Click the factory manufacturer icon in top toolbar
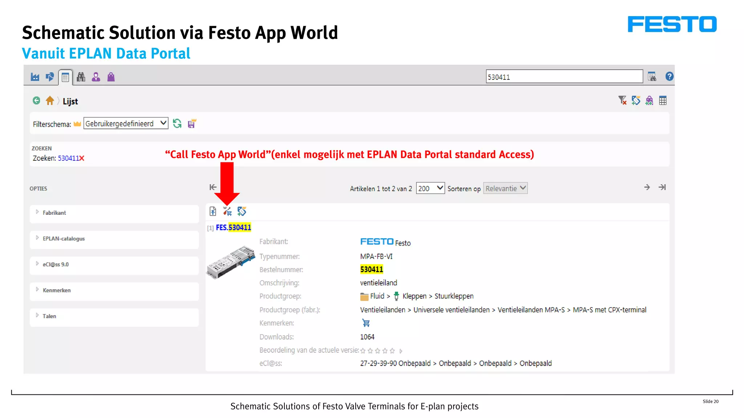The width and height of the screenshot is (744, 418). pyautogui.click(x=35, y=77)
